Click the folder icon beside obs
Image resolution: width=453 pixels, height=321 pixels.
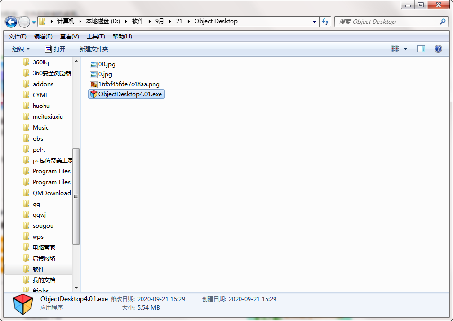27,138
